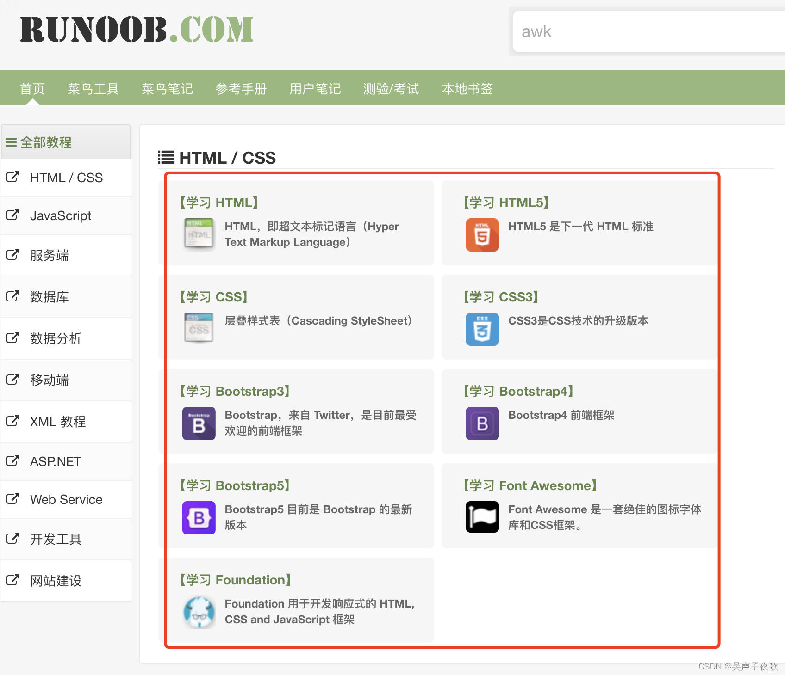Open the 菜鸟工具 nav item

coord(93,89)
